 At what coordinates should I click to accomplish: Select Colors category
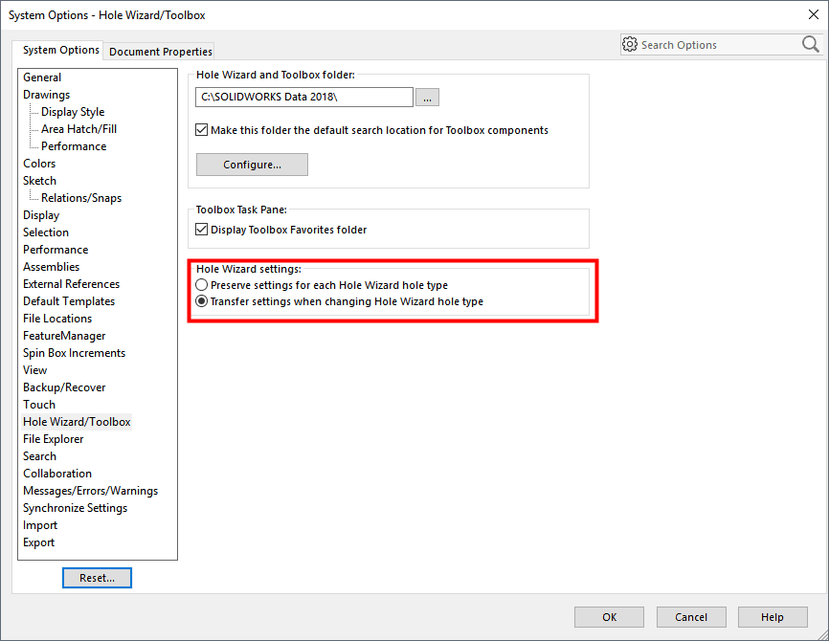tap(39, 164)
